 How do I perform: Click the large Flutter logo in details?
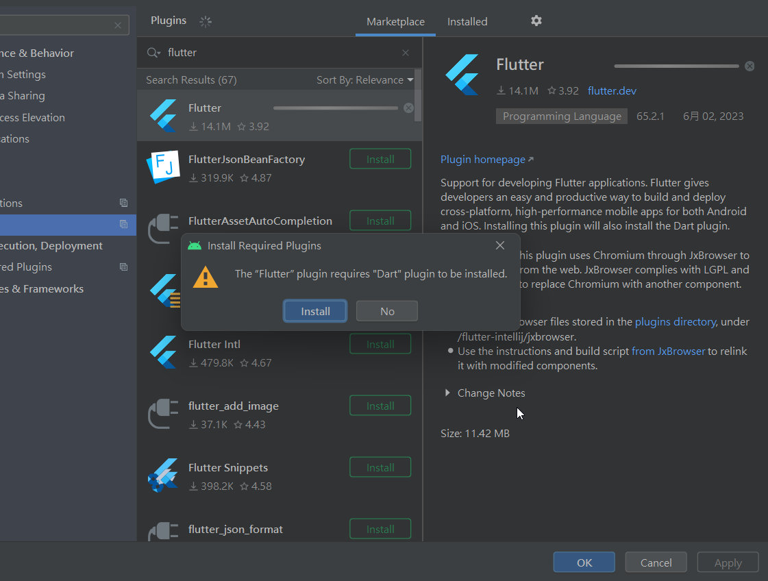462,75
